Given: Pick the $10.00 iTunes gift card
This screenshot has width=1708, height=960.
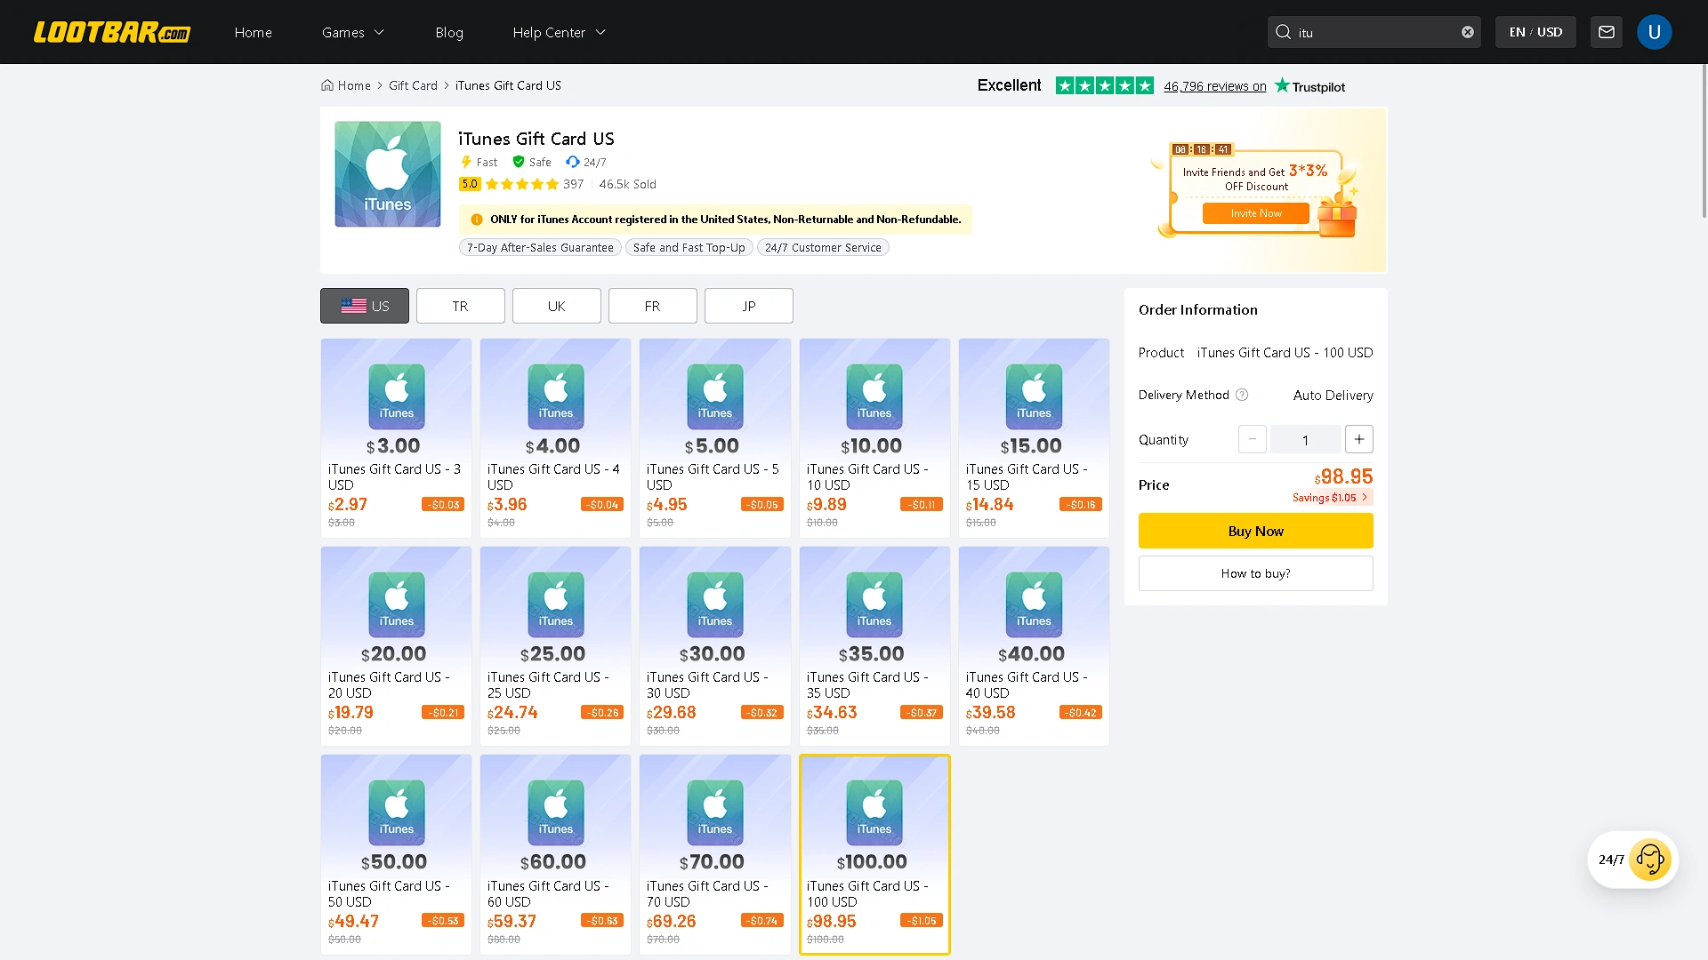Looking at the screenshot, I should 874,437.
